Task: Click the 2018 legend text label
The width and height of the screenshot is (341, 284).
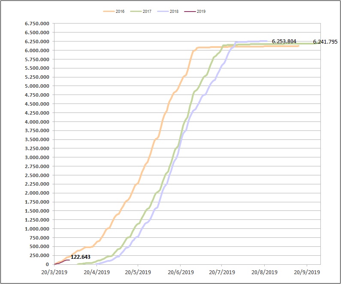Action: [174, 12]
